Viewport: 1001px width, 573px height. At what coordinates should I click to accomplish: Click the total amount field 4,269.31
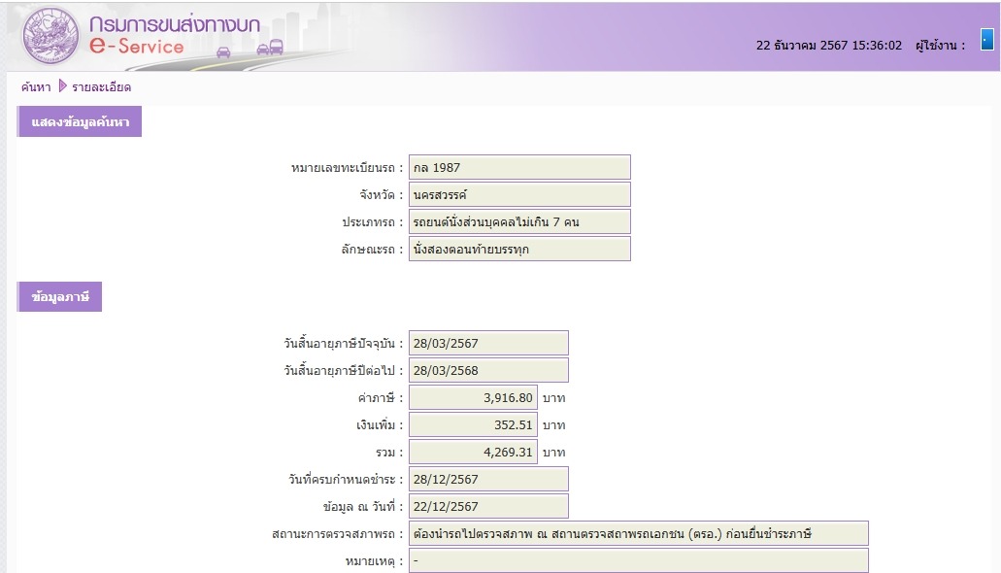point(473,452)
